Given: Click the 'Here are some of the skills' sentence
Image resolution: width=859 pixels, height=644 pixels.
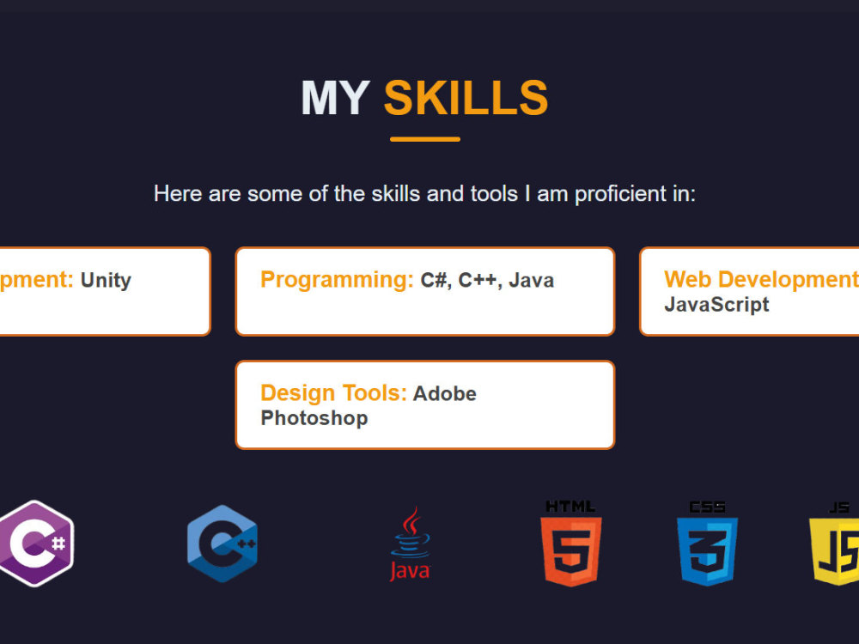Looking at the screenshot, I should click(x=424, y=194).
